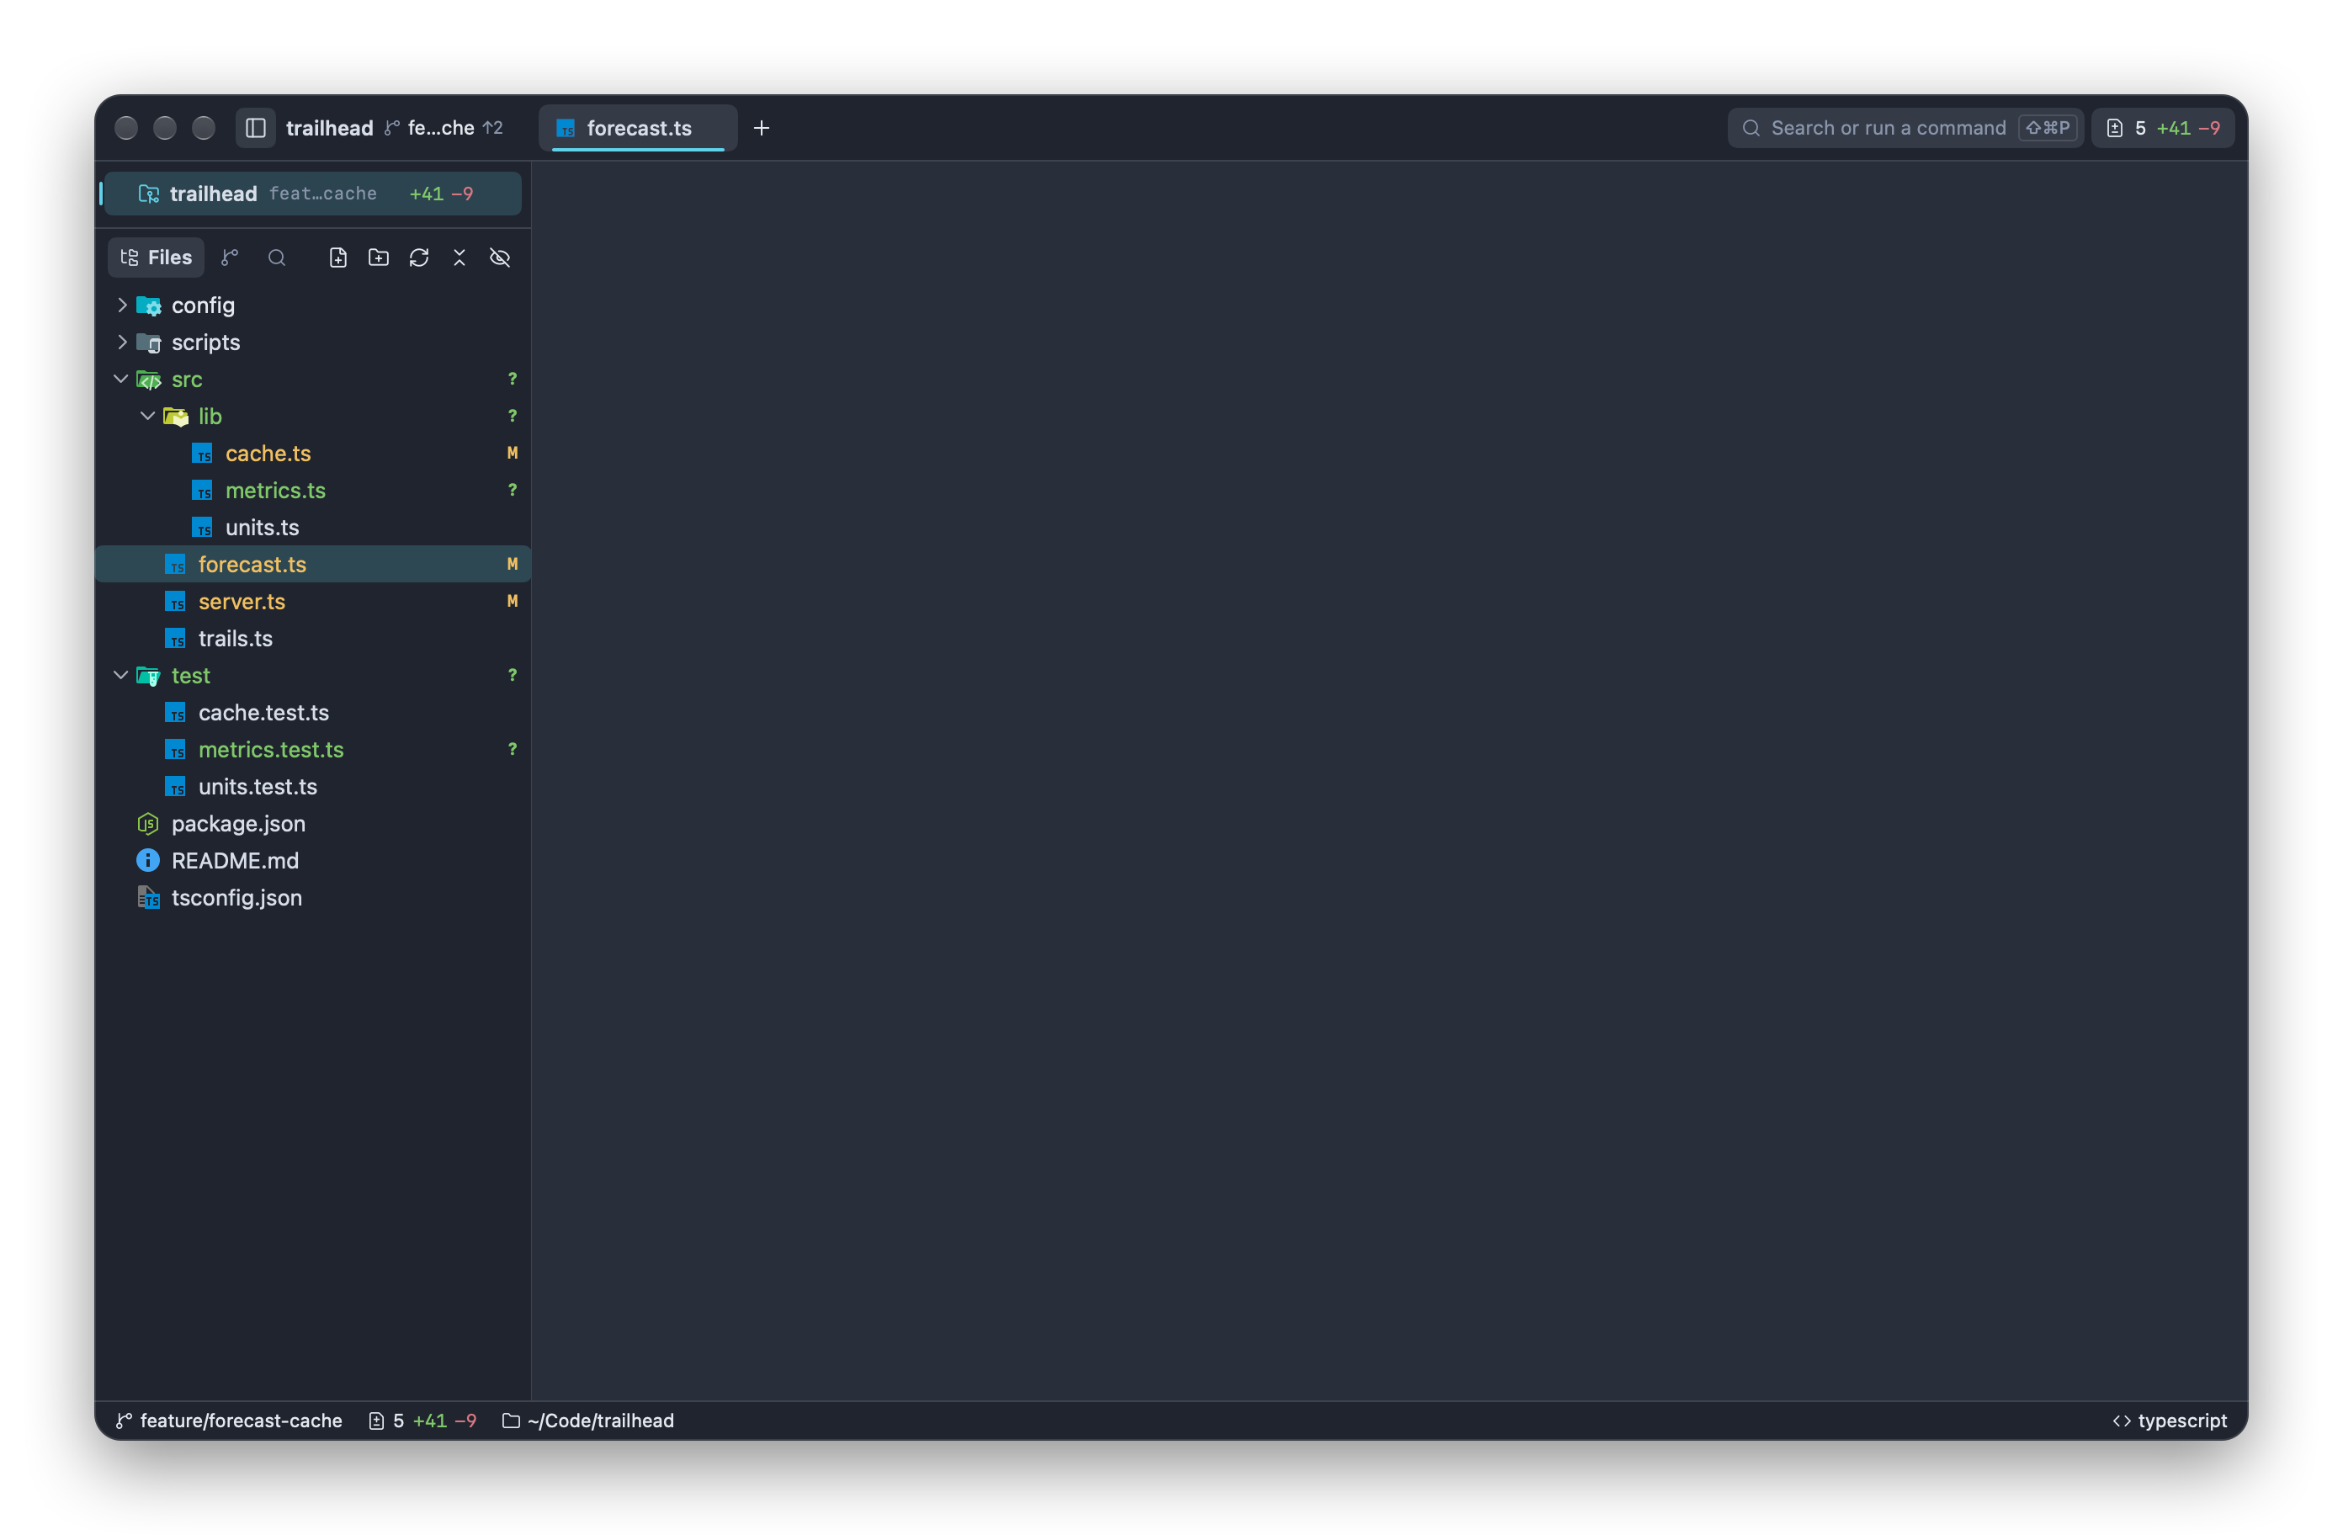This screenshot has width=2343, height=1535.
Task: Select forecast.ts in the file tree
Action: coord(313,564)
